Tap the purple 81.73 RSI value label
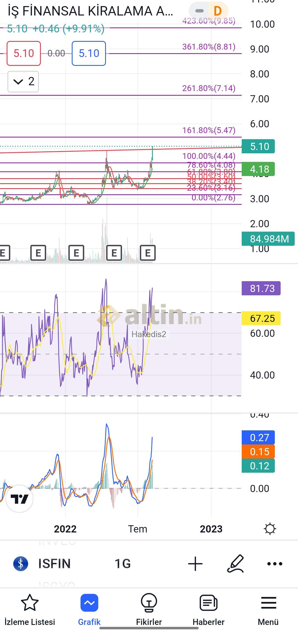Image resolution: width=298 pixels, height=631 pixels. tap(261, 288)
